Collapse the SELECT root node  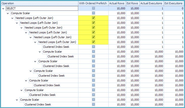pyautogui.click(x=3, y=8)
